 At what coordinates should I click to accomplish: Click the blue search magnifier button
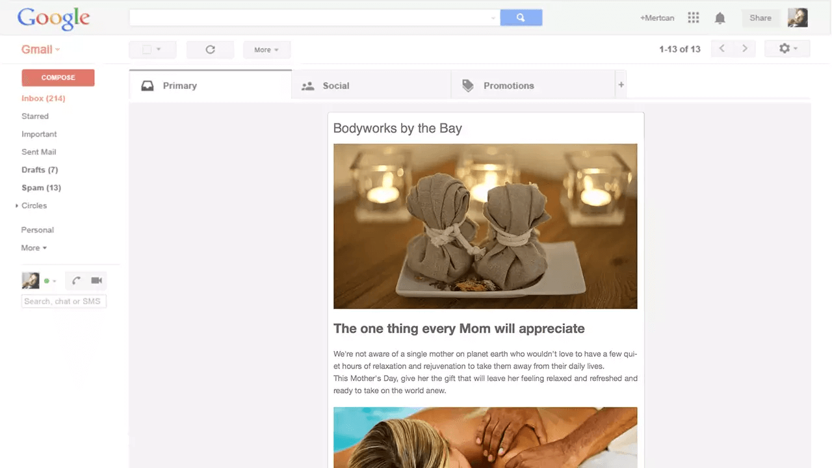pos(521,18)
